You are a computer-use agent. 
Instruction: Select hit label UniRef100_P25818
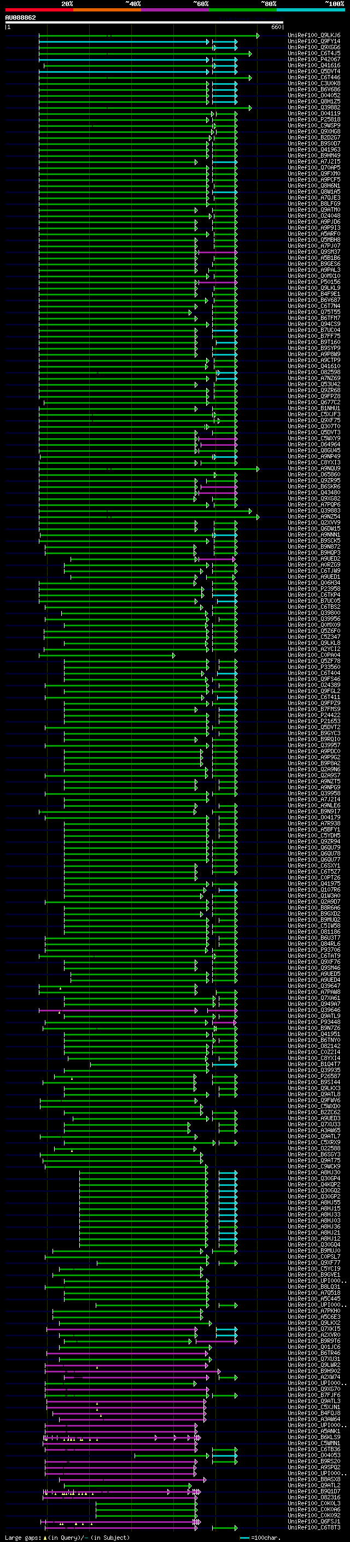[314, 120]
